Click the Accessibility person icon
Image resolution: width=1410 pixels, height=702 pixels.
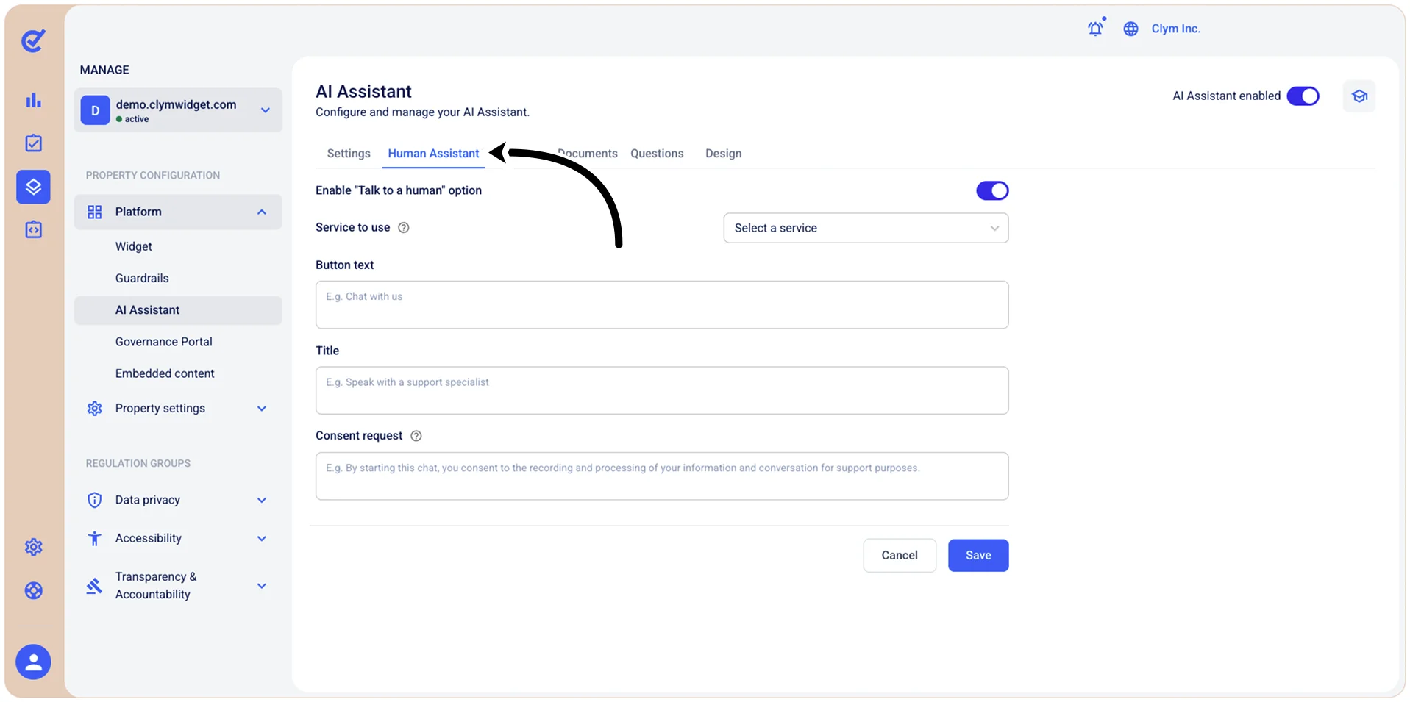click(95, 539)
